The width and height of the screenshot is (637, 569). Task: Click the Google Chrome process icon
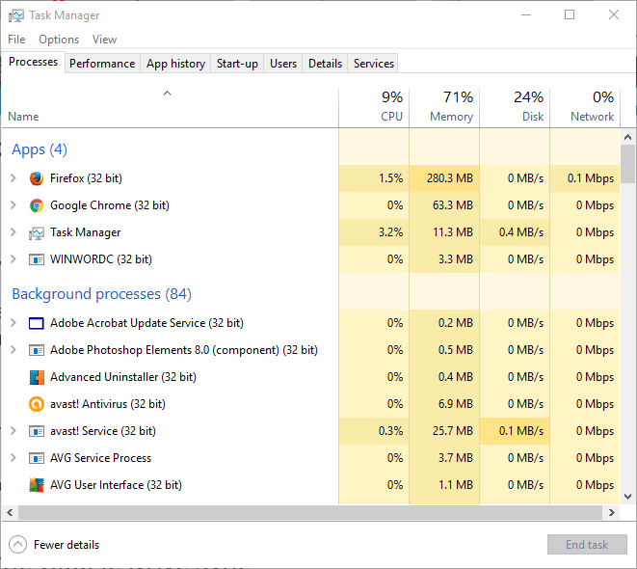click(x=37, y=205)
